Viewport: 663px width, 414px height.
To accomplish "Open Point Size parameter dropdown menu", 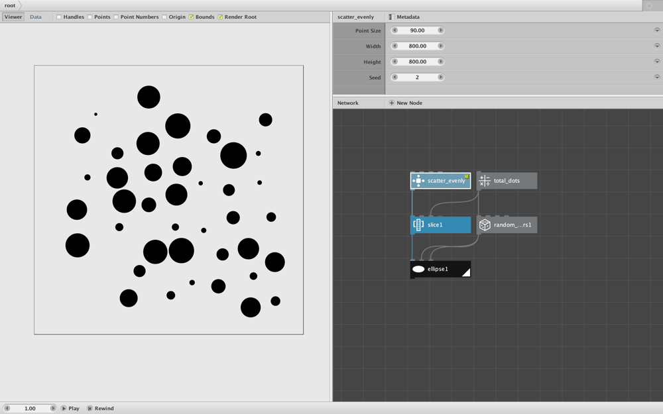I will (657, 30).
